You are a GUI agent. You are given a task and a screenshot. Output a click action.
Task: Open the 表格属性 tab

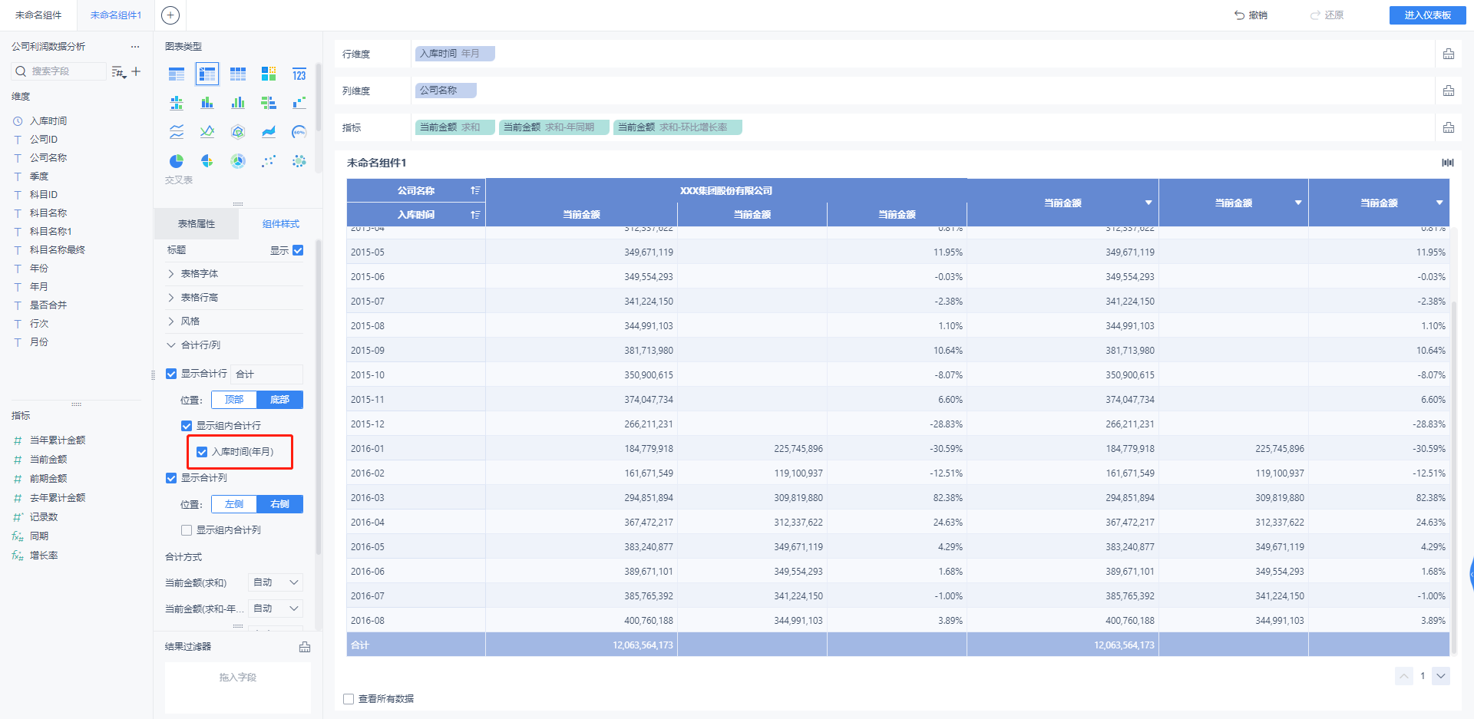coord(197,224)
